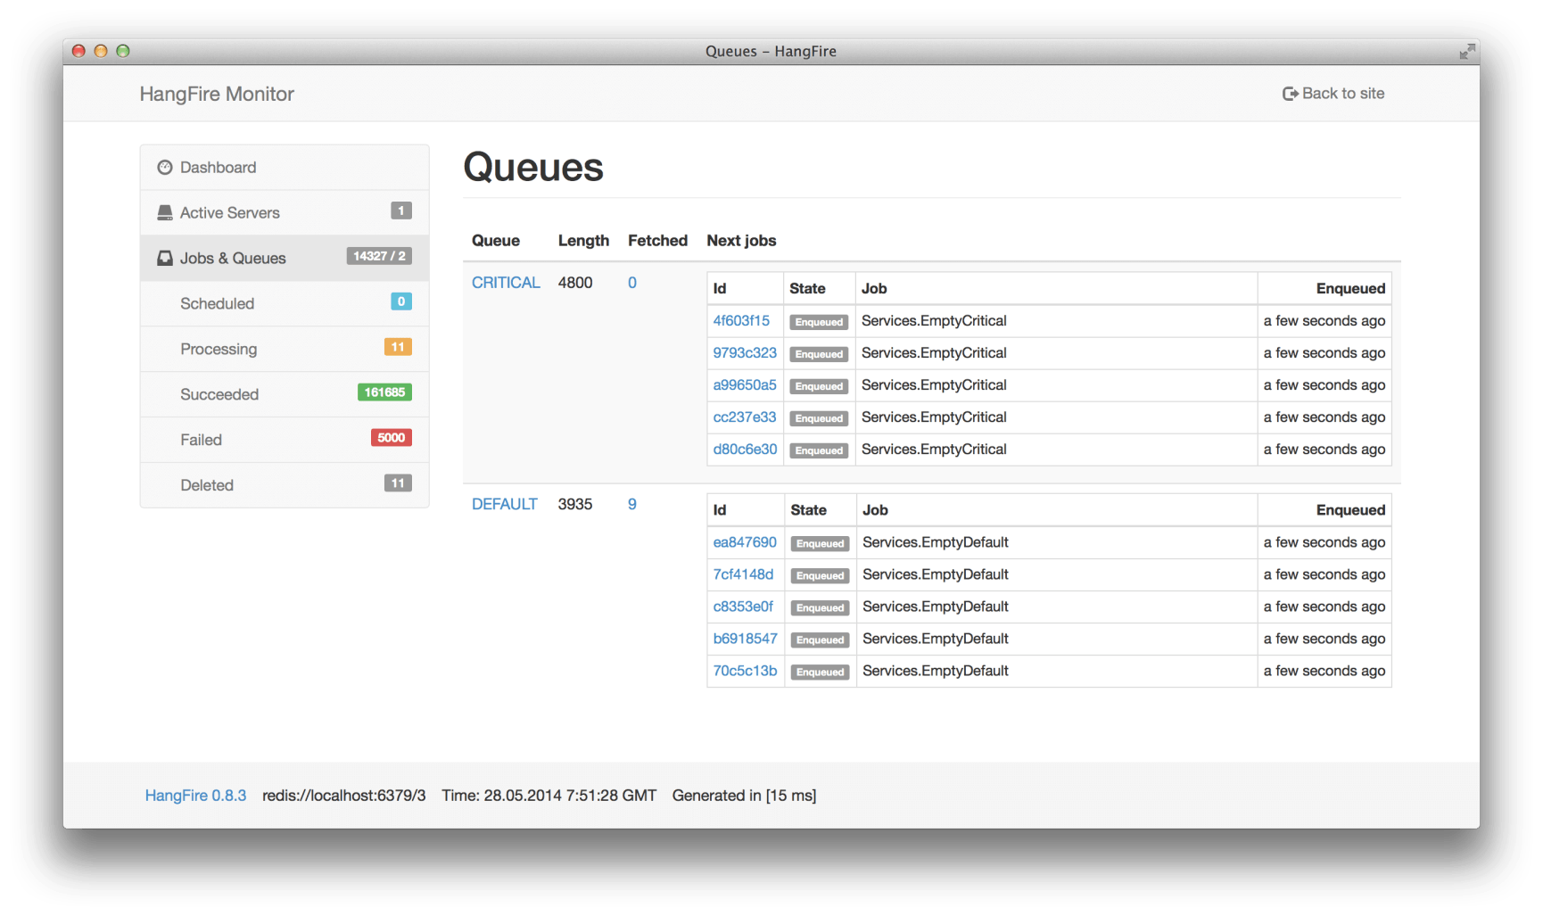Click the Queue column header

496,241
